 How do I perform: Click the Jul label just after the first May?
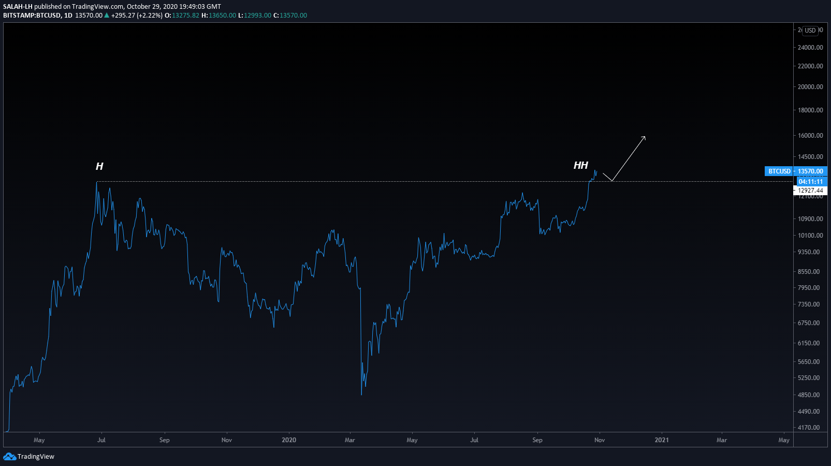pyautogui.click(x=101, y=440)
